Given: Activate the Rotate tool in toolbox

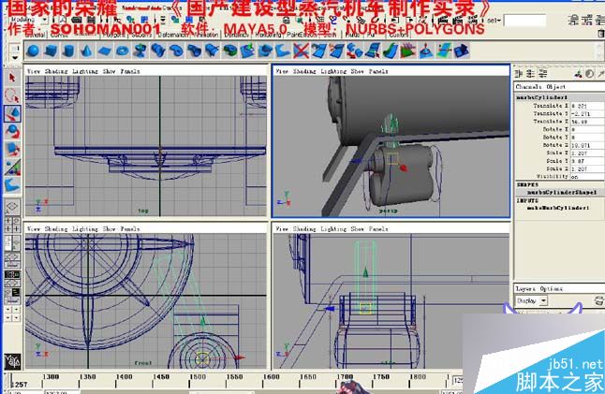Looking at the screenshot, I should (12, 131).
